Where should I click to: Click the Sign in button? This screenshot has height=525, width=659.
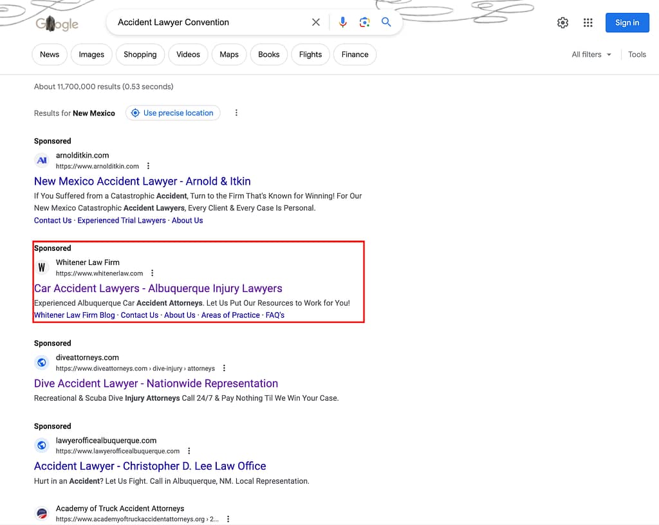tap(627, 23)
